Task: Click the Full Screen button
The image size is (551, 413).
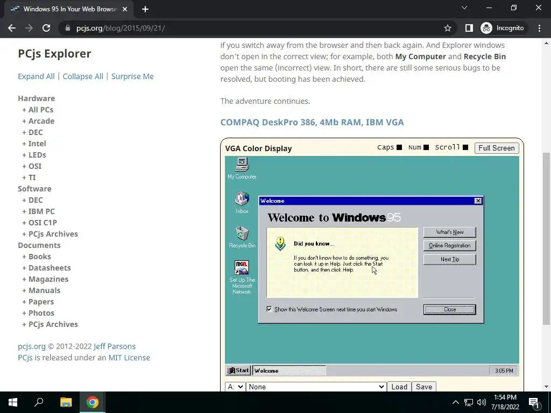Action: [497, 148]
